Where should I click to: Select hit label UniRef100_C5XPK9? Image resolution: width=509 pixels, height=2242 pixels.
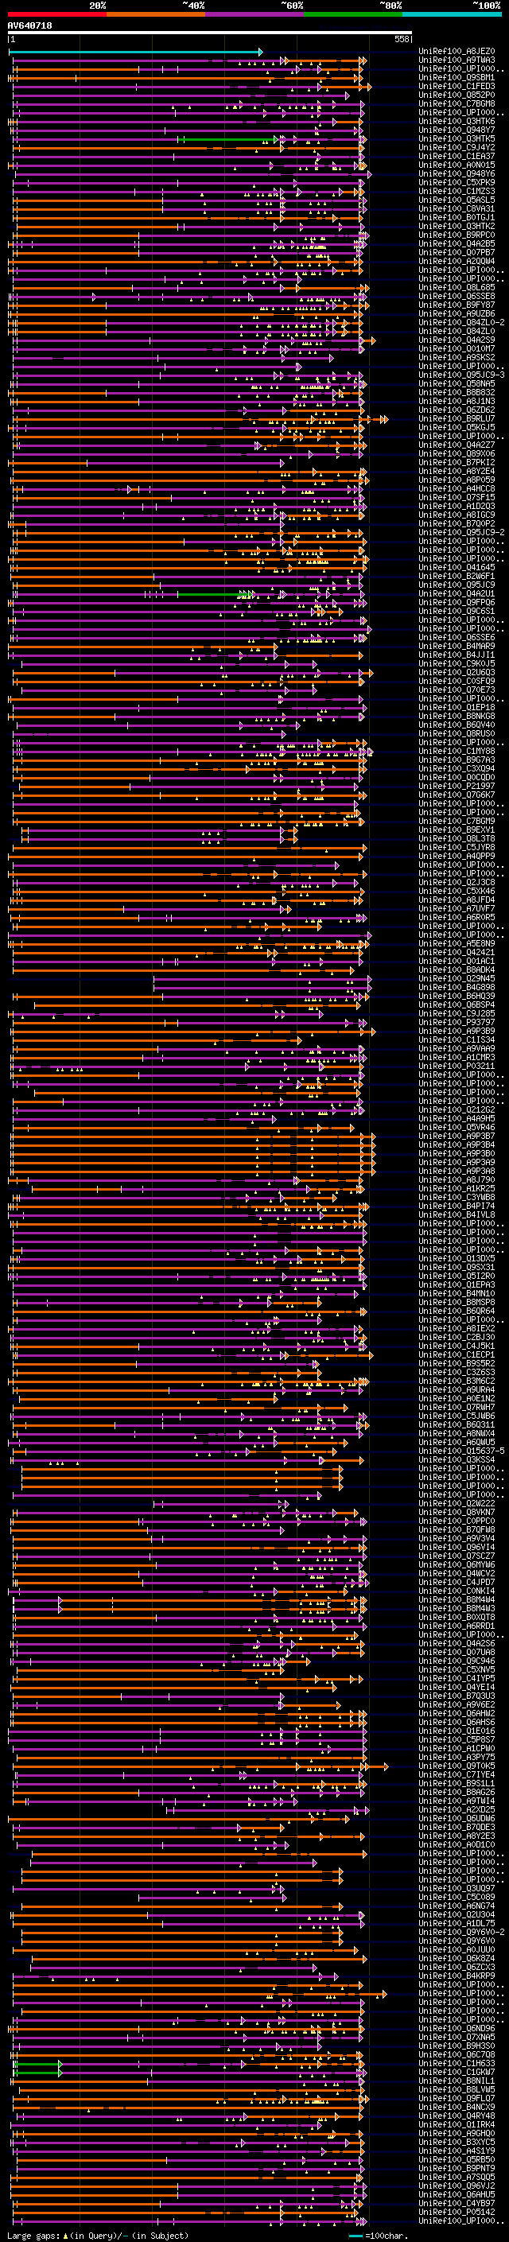tap(457, 182)
